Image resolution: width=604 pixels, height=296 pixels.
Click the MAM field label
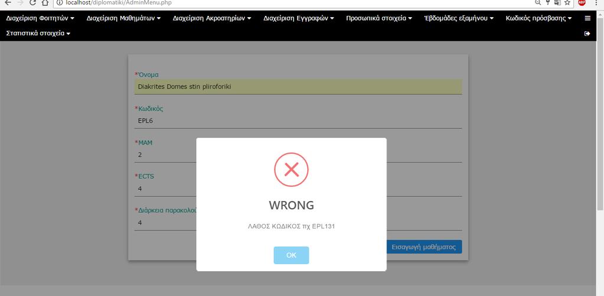(143, 143)
